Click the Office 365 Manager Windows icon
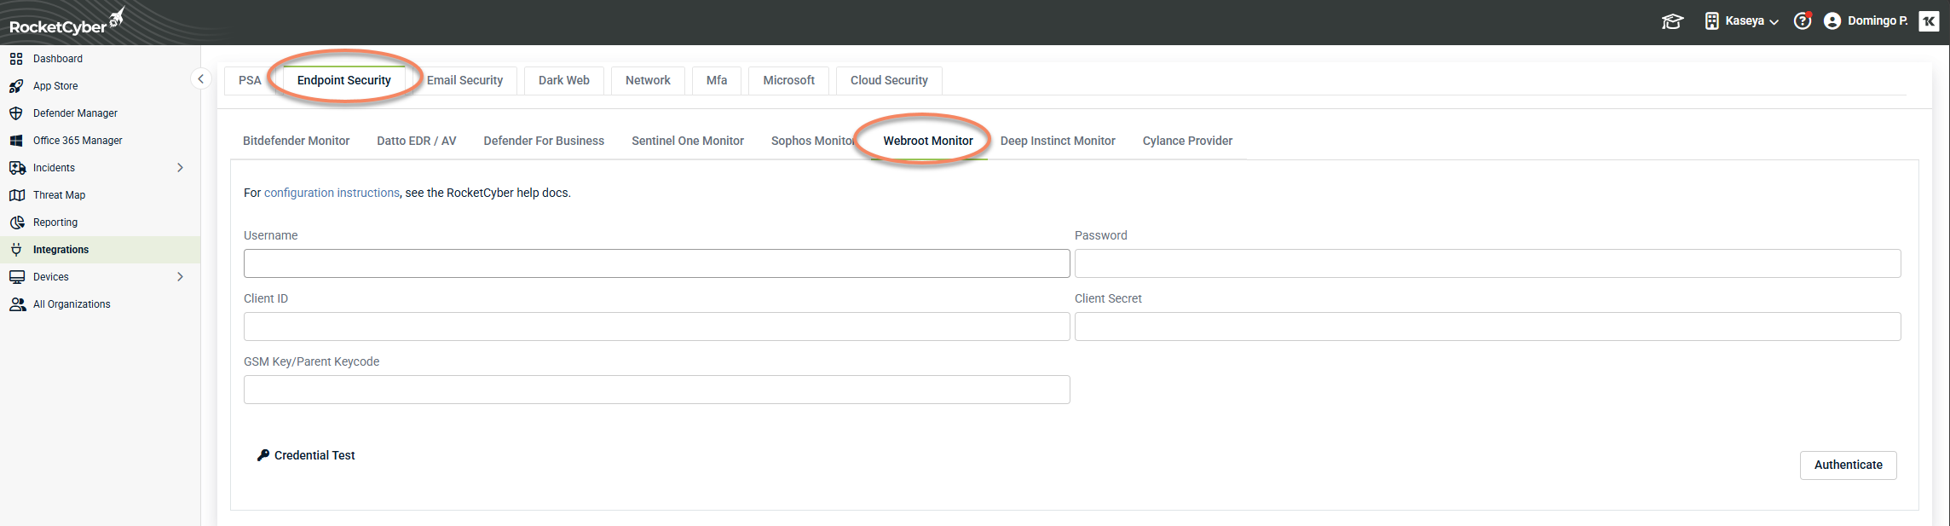The width and height of the screenshot is (1950, 526). coord(16,141)
